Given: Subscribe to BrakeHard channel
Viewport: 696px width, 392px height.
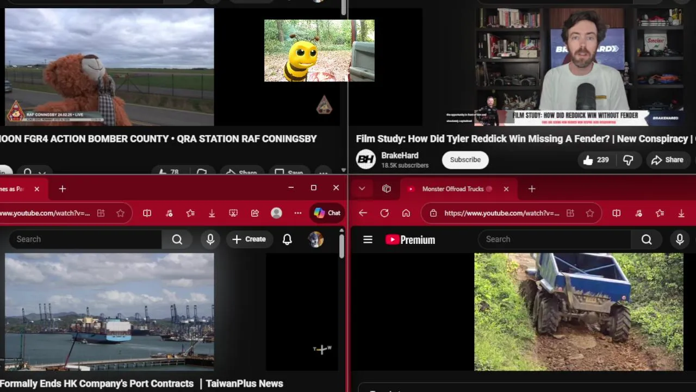Looking at the screenshot, I should pos(465,160).
